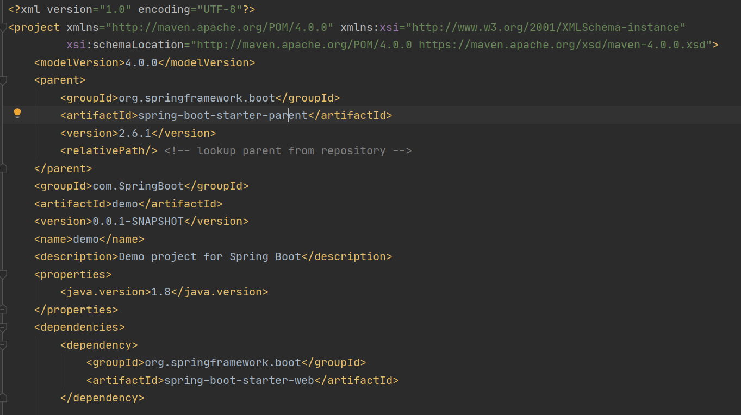Click 'Demo project for Spring Boot' description

pos(210,257)
